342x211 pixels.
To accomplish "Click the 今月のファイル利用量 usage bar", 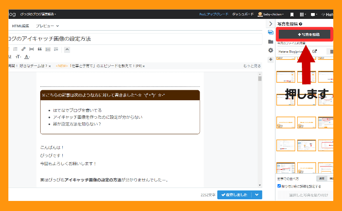I will click(305, 46).
